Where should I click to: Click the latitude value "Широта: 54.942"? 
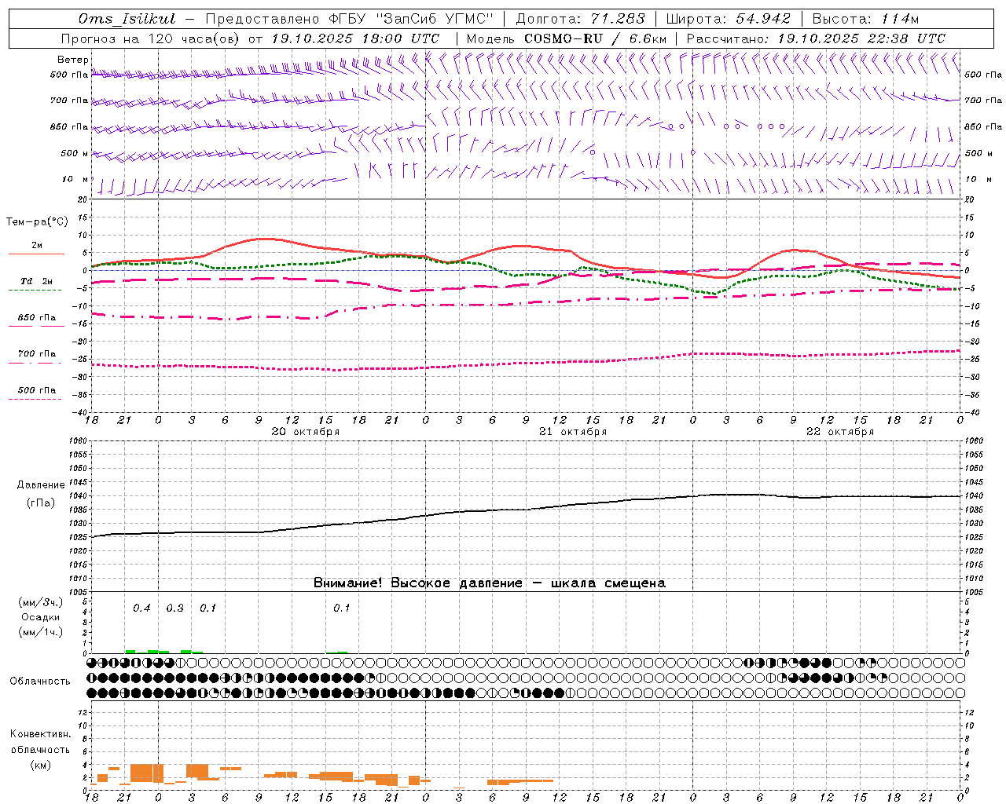click(x=729, y=19)
